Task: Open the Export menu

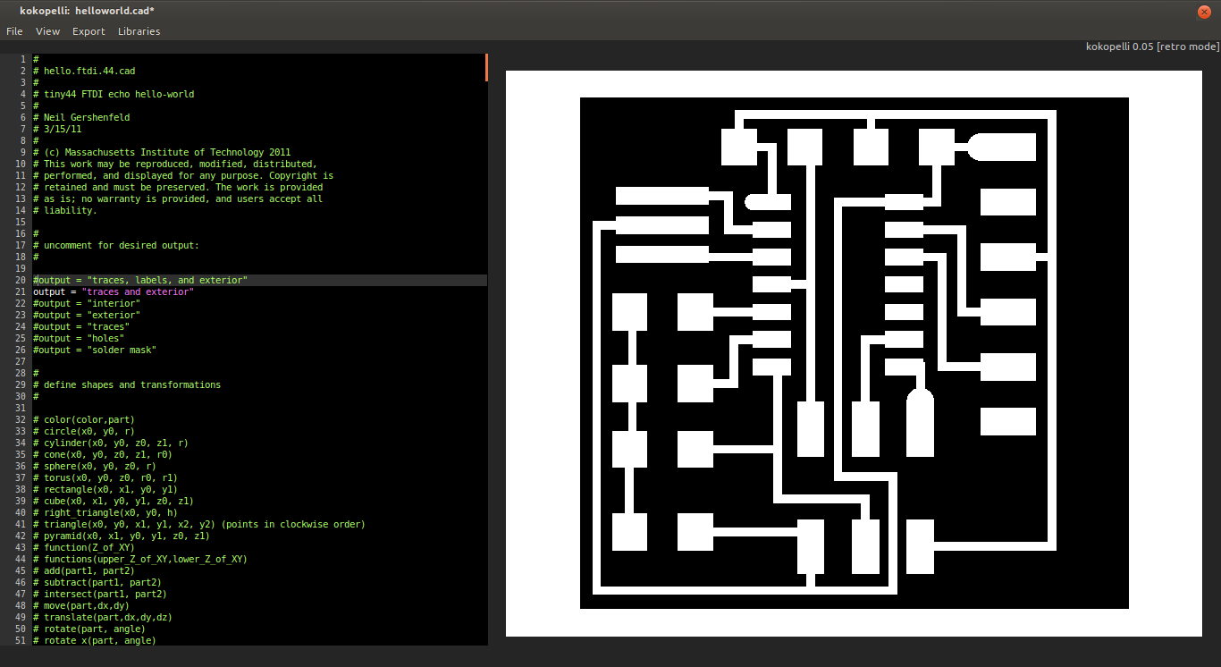Action: [89, 31]
